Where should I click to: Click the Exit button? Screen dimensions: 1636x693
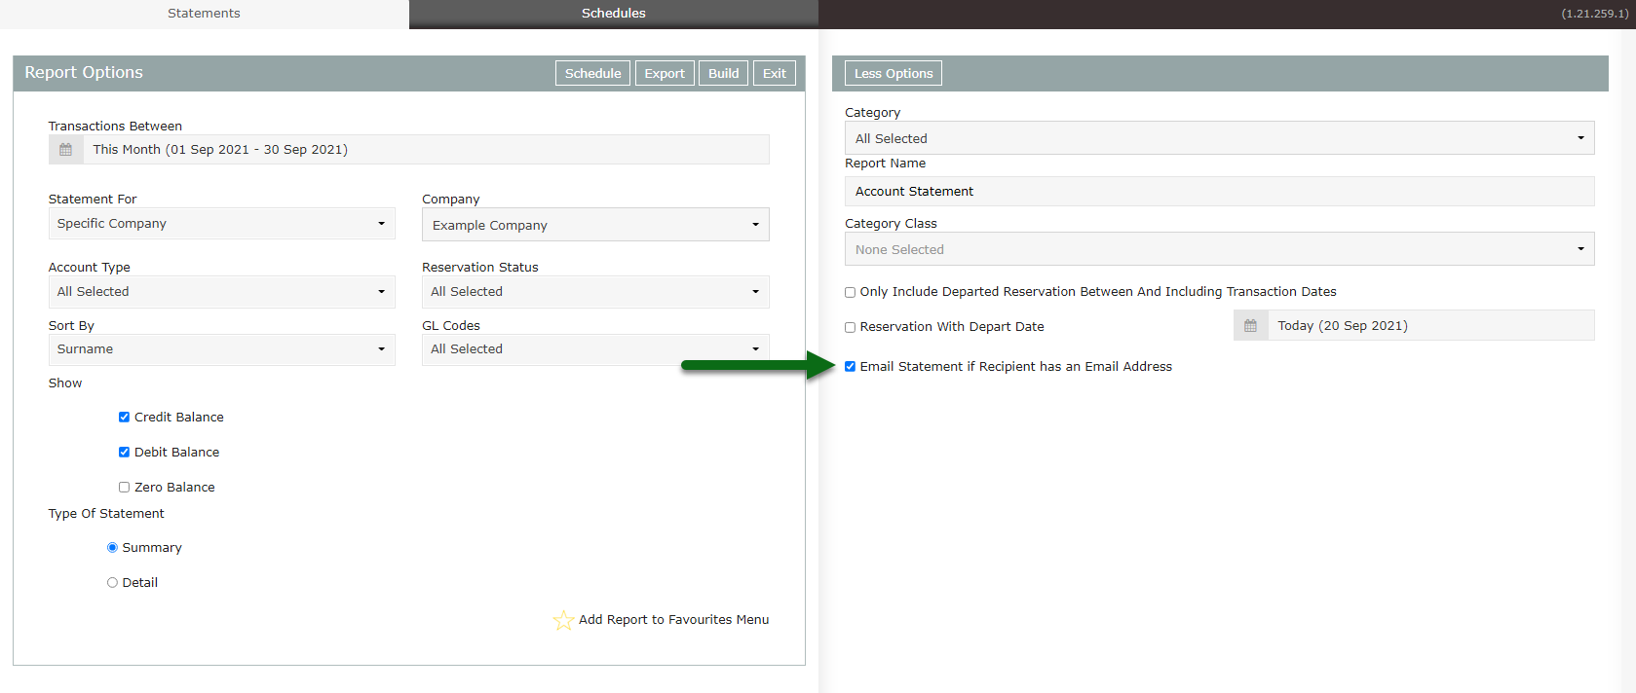coord(775,73)
